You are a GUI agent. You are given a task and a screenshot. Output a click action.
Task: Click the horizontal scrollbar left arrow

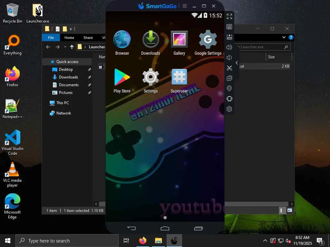[x=96, y=204]
